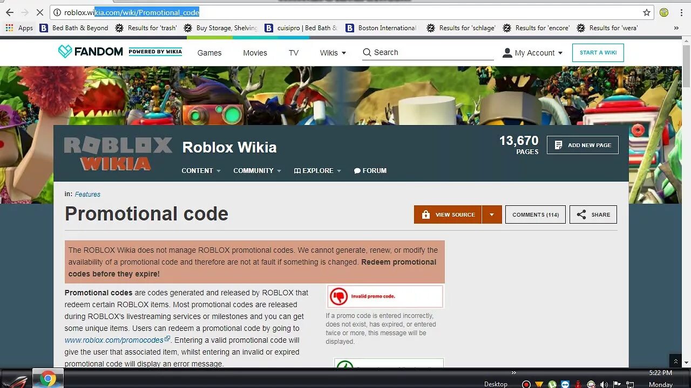This screenshot has width=691, height=388.
Task: Open the Apps grid shortcut in bookmarks bar
Action: 19,28
